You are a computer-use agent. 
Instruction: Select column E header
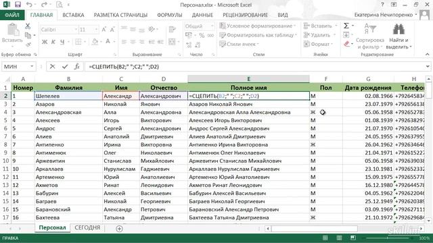(248, 79)
